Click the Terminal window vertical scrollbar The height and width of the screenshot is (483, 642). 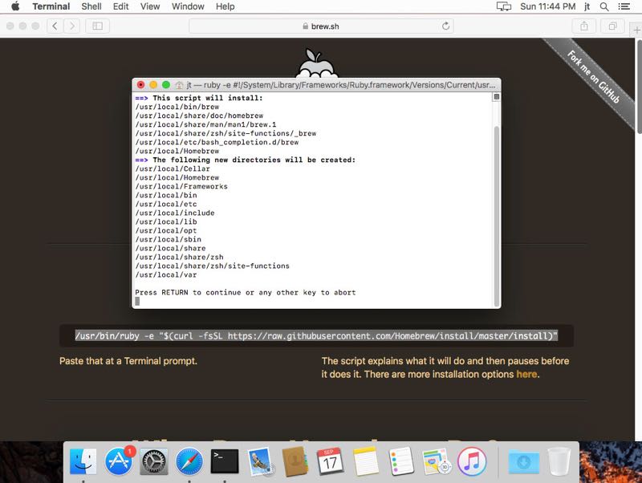pyautogui.click(x=497, y=216)
